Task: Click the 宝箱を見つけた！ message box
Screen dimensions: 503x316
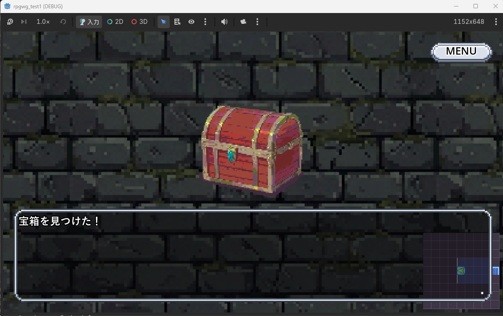Action: (x=253, y=255)
